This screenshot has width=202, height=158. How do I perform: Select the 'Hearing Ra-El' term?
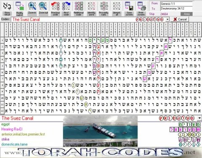coord(12,129)
